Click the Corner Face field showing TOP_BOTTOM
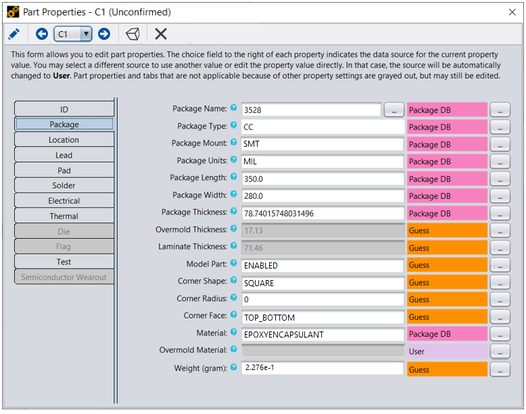Image resolution: width=526 pixels, height=414 pixels. (x=322, y=317)
